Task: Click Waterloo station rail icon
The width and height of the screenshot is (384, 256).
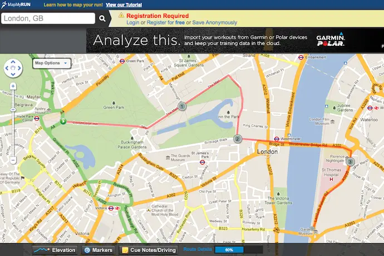Action: (376, 108)
